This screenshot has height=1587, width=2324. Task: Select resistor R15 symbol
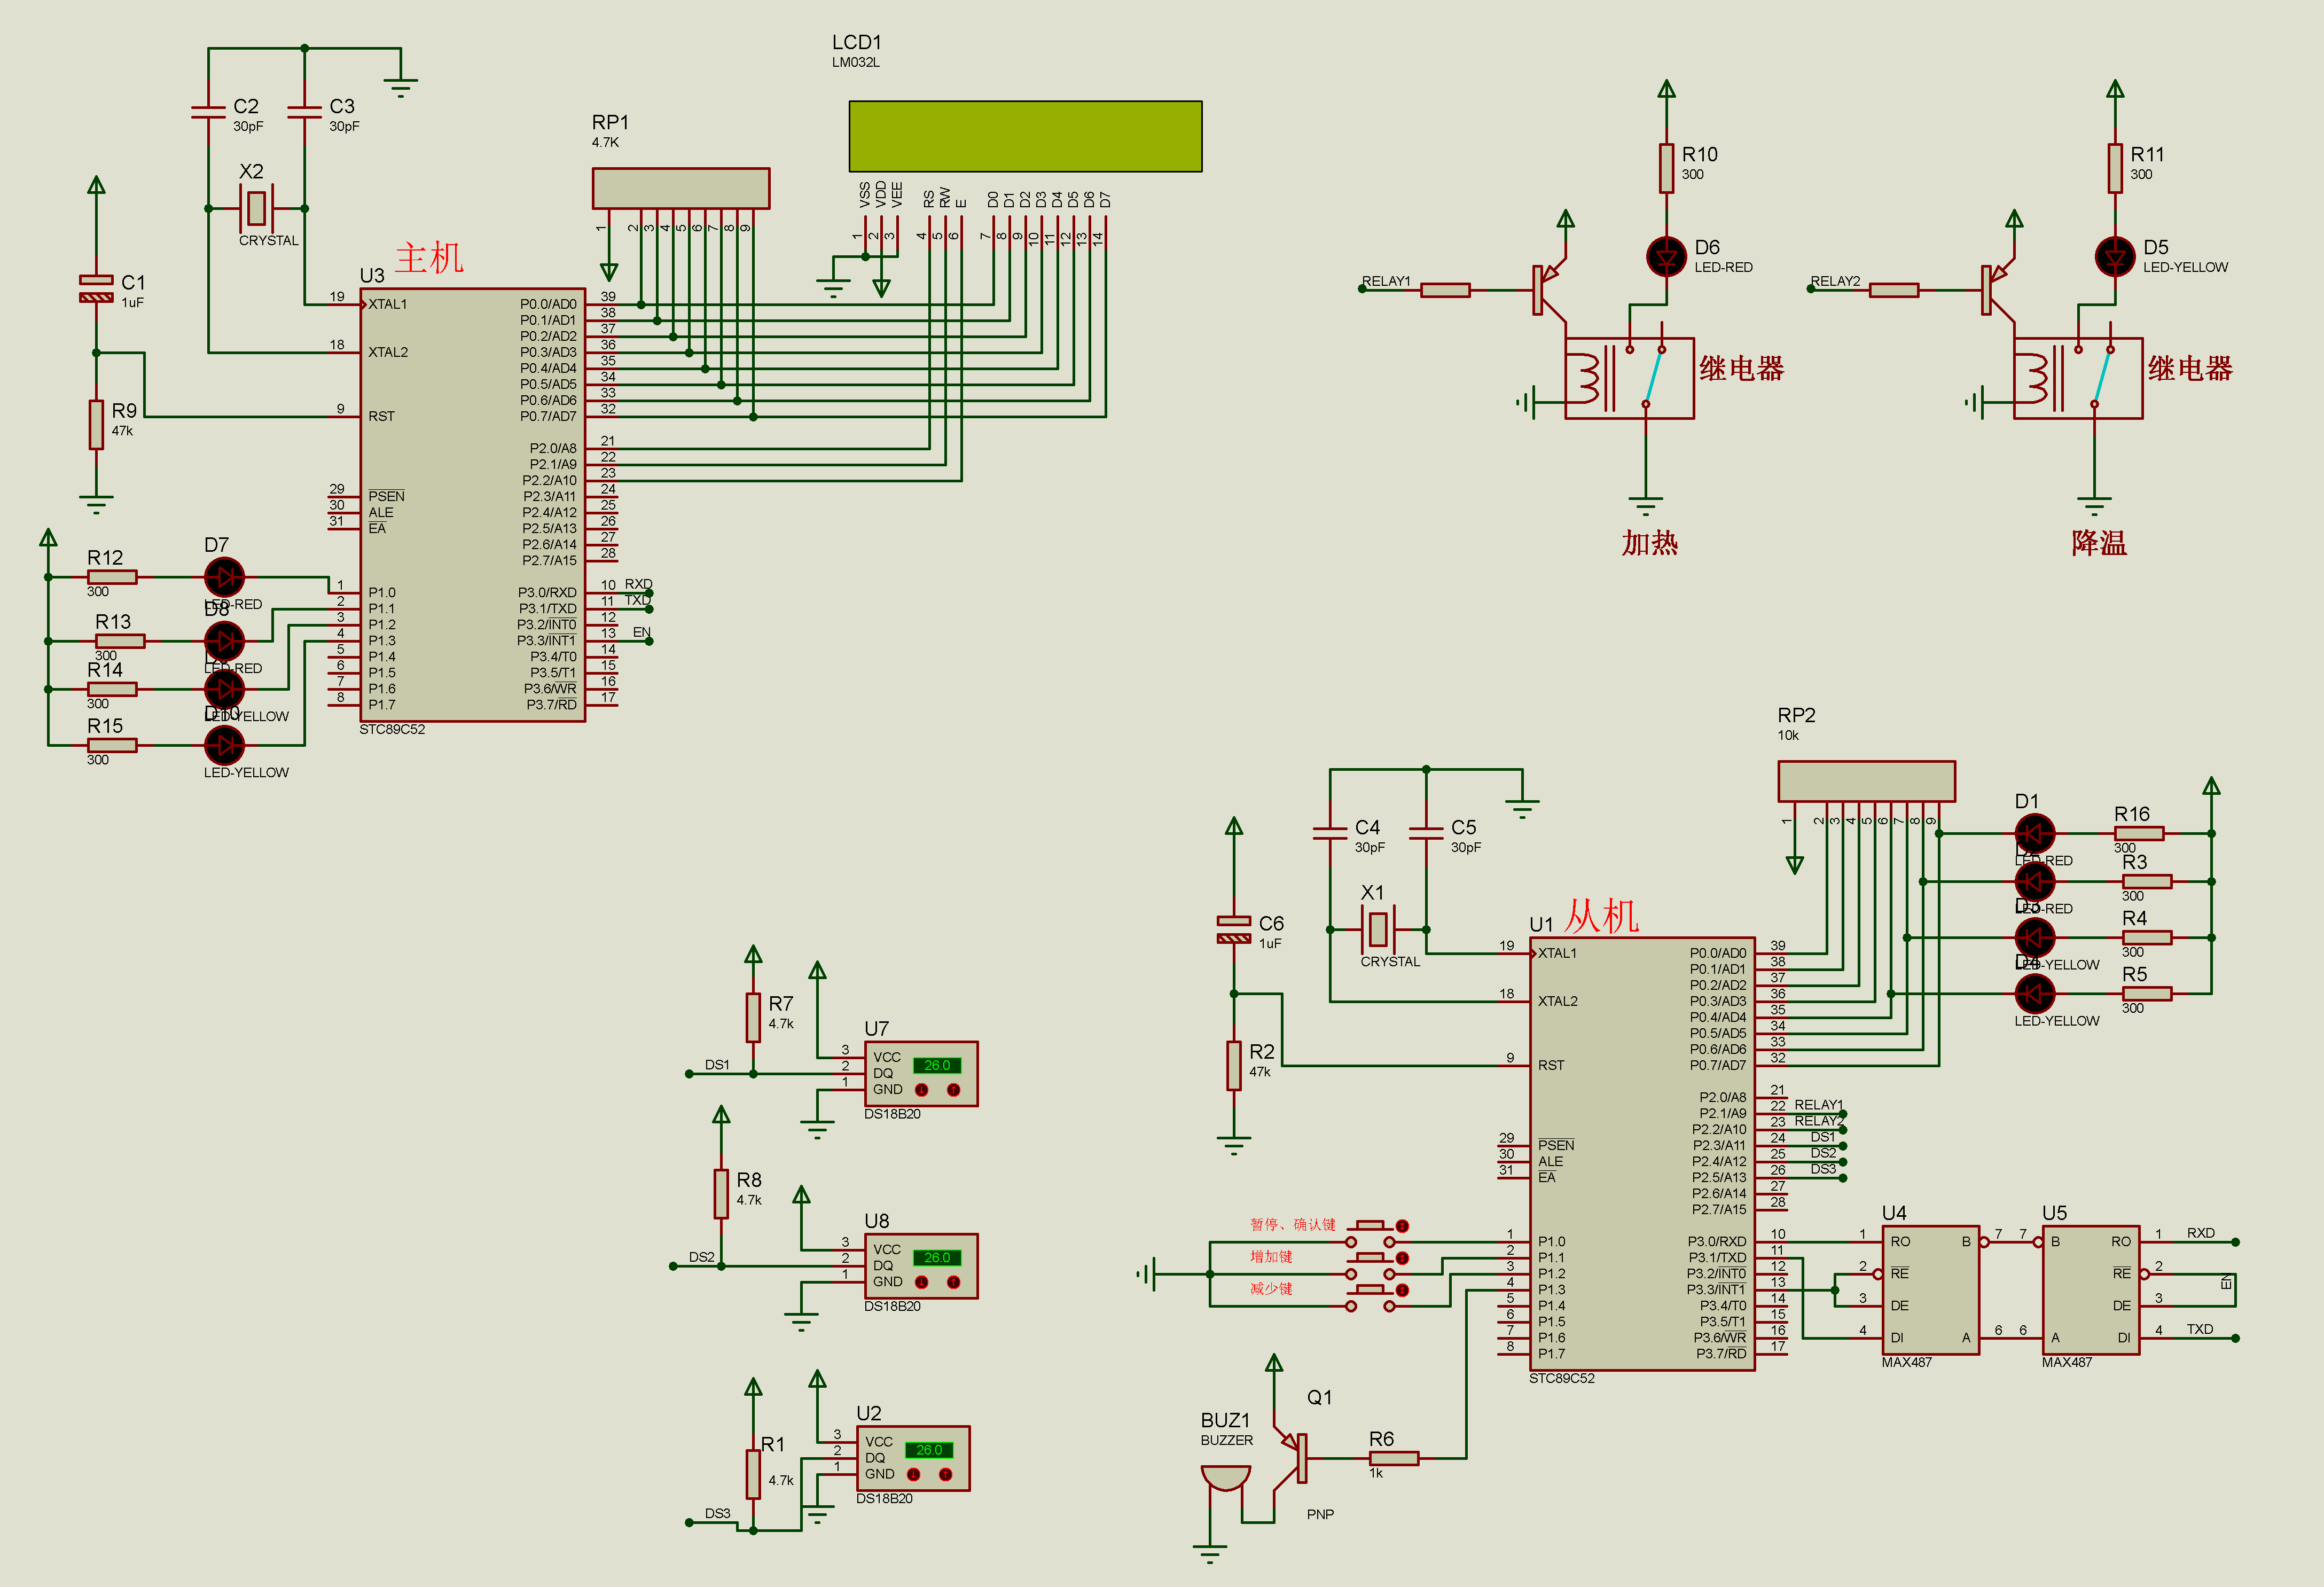112,745
